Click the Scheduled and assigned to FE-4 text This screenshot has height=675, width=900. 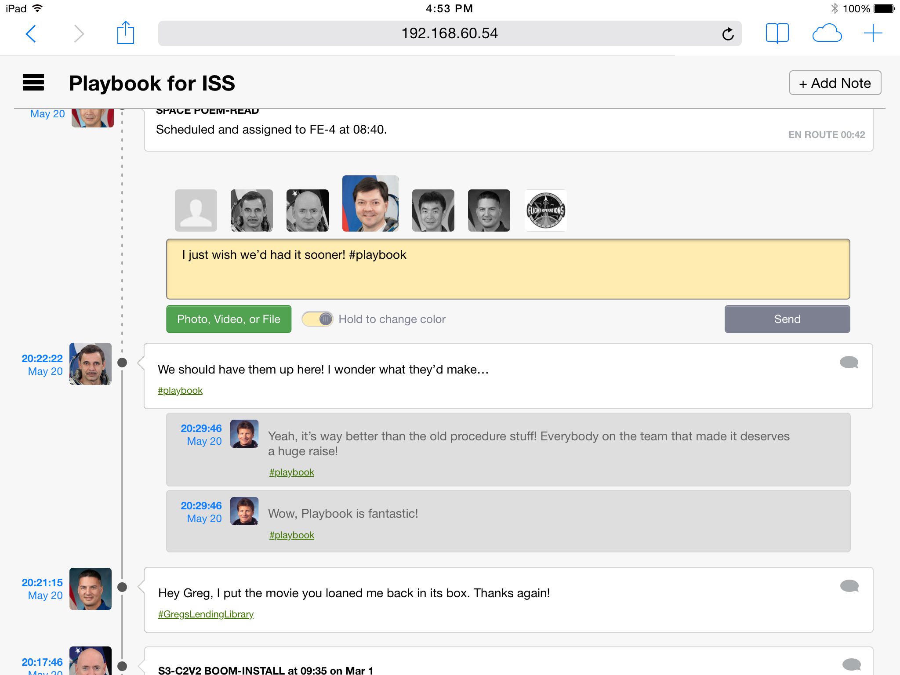point(271,130)
